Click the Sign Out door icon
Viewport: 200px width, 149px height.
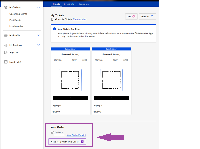(x=6, y=52)
